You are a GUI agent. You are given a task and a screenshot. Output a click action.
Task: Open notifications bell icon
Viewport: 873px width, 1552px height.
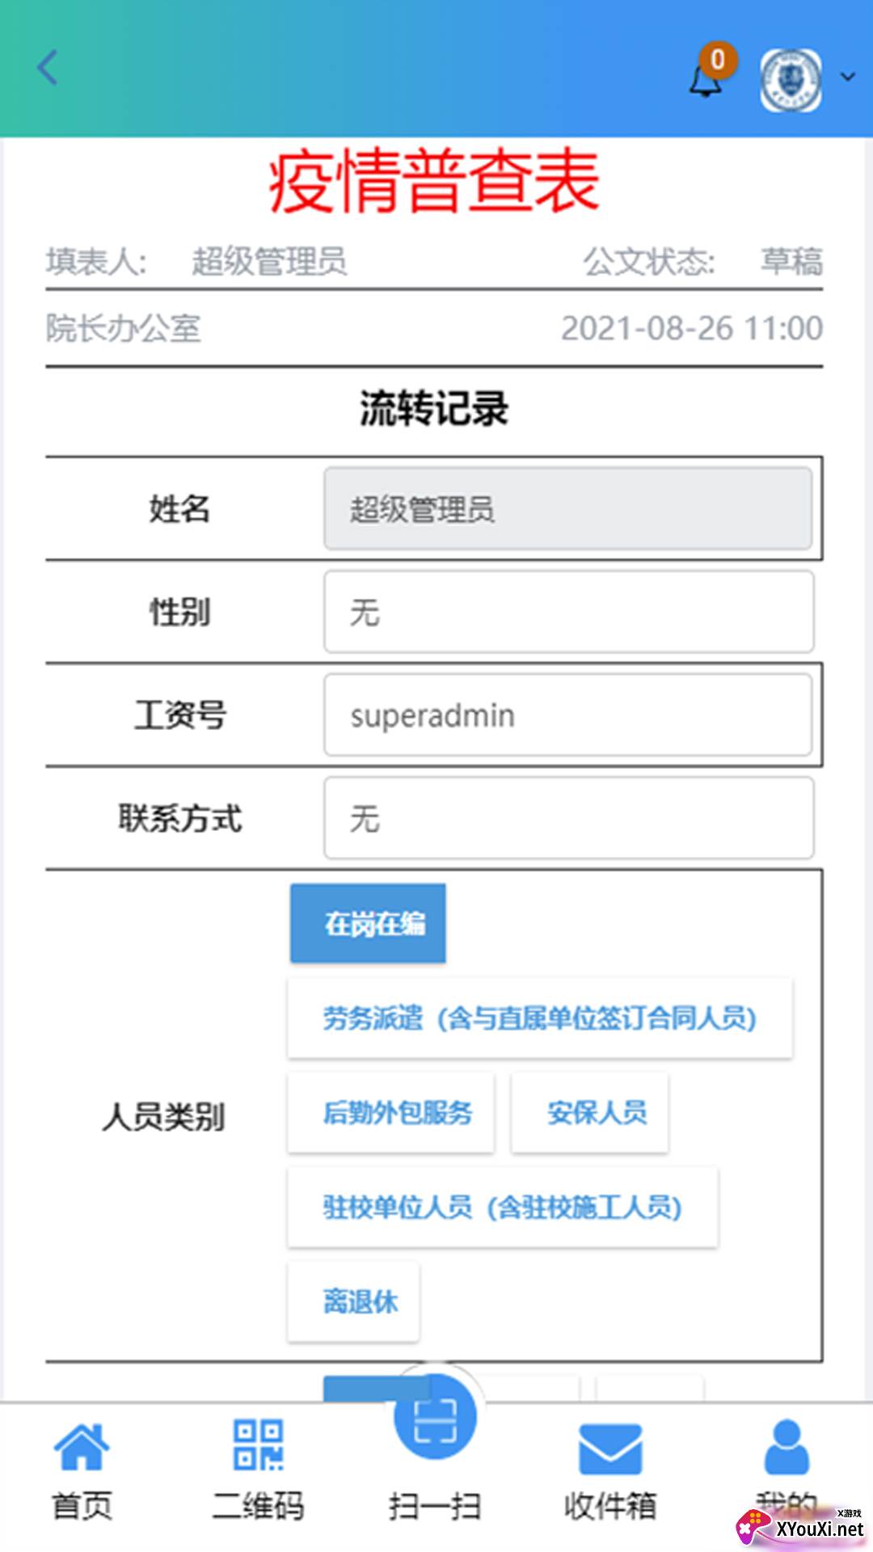[x=706, y=79]
